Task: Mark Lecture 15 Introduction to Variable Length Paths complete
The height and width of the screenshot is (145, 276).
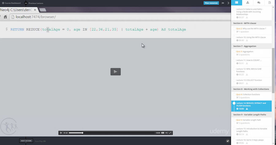Action: pos(234,129)
